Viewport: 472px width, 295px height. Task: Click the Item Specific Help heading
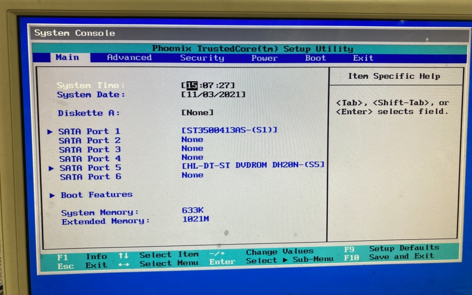tap(394, 76)
